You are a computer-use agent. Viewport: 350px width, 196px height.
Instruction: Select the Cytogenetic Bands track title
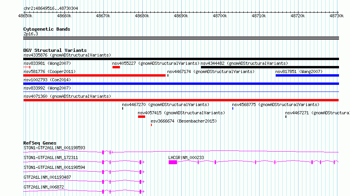[x=47, y=29]
